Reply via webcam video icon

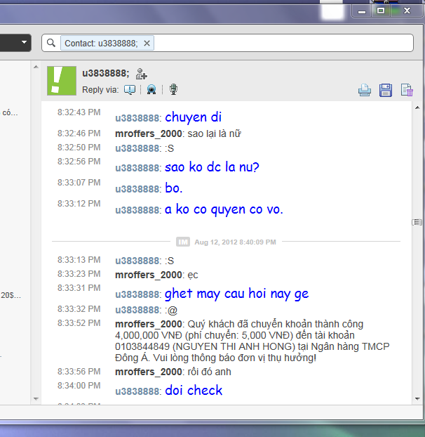pos(151,89)
